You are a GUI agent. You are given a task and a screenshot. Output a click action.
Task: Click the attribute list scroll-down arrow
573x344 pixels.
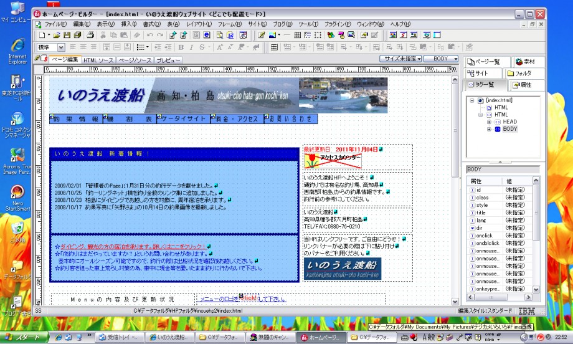(x=536, y=290)
